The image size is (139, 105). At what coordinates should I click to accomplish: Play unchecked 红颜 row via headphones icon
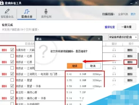pyautogui.click(x=114, y=56)
